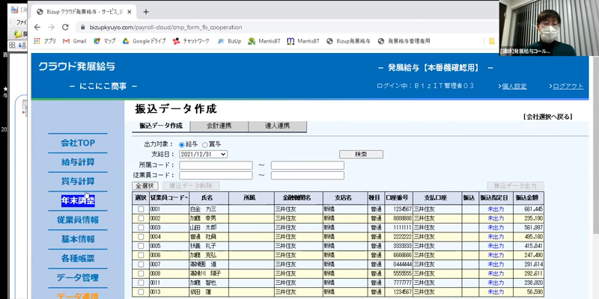The height and width of the screenshot is (299, 599).
Task: Switch to the 会計連携 tab
Action: point(219,126)
